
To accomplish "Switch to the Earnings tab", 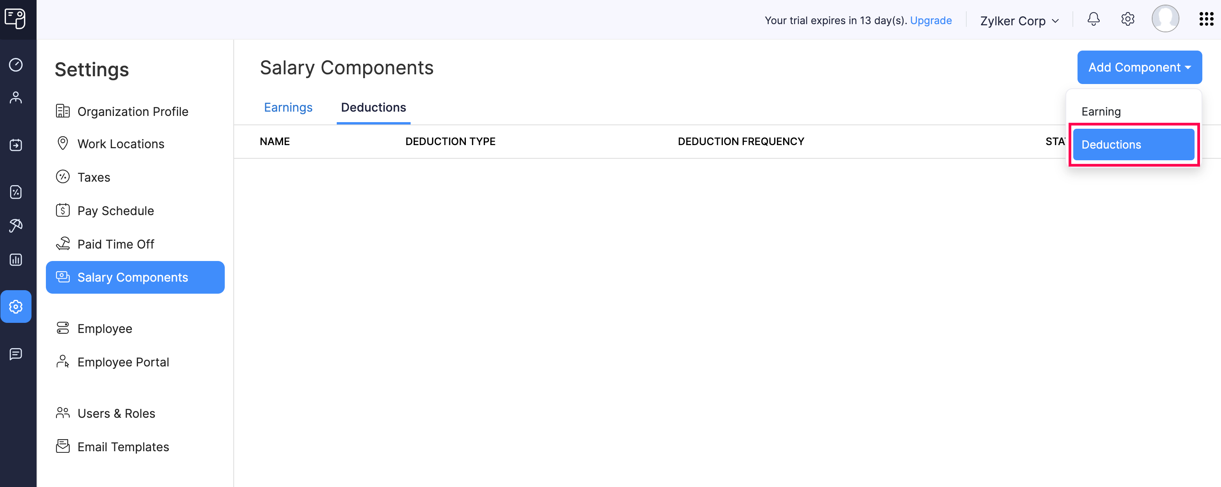I will click(289, 107).
